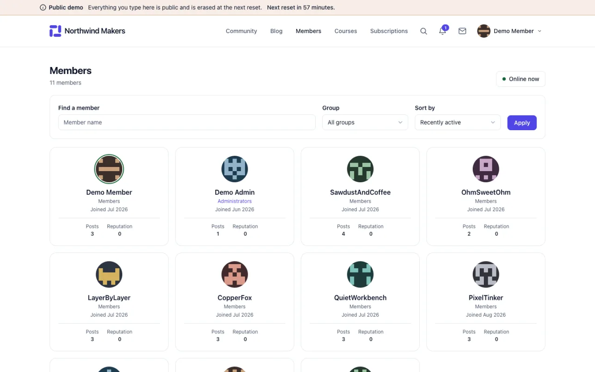595x372 pixels.
Task: Click the "11 members" count text
Action: (x=66, y=83)
